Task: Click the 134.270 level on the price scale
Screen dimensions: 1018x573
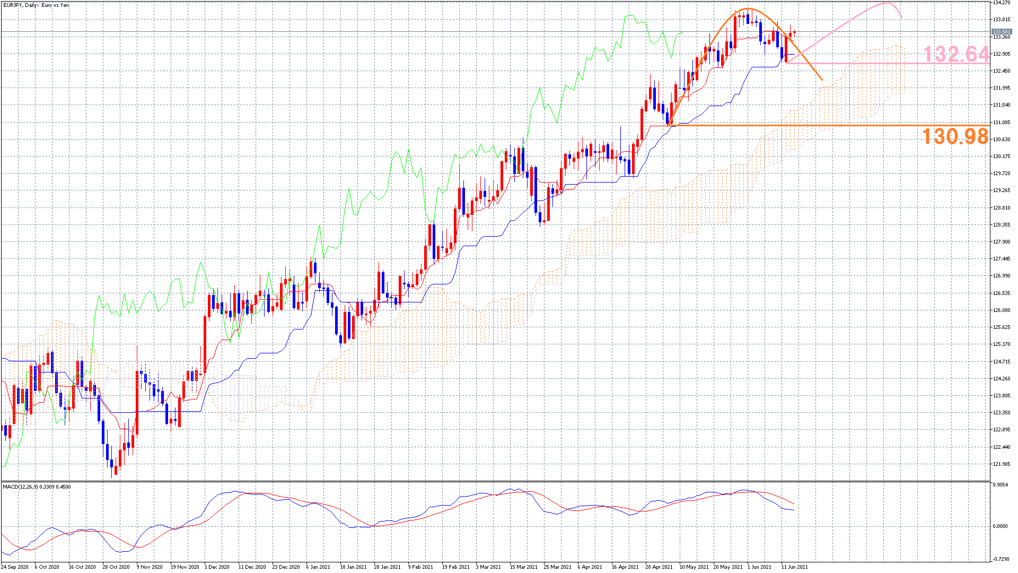Action: pyautogui.click(x=1001, y=3)
